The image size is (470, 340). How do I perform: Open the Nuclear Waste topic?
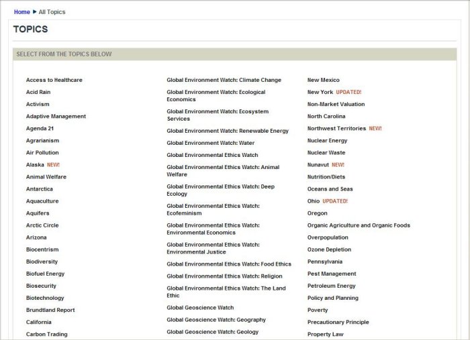click(326, 153)
